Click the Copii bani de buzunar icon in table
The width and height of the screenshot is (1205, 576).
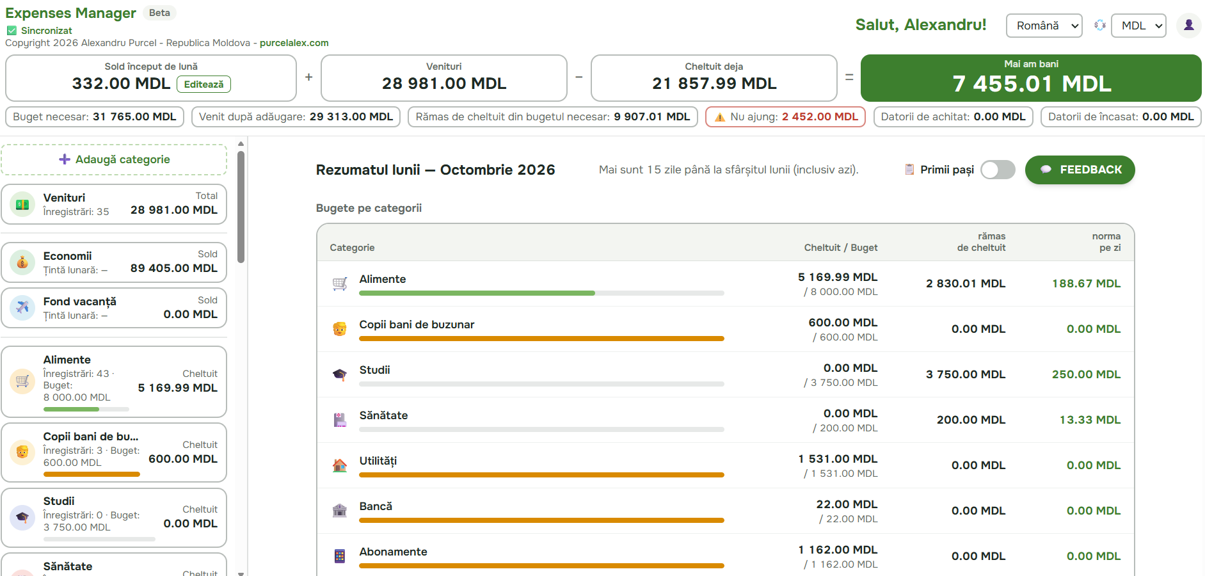(x=340, y=329)
